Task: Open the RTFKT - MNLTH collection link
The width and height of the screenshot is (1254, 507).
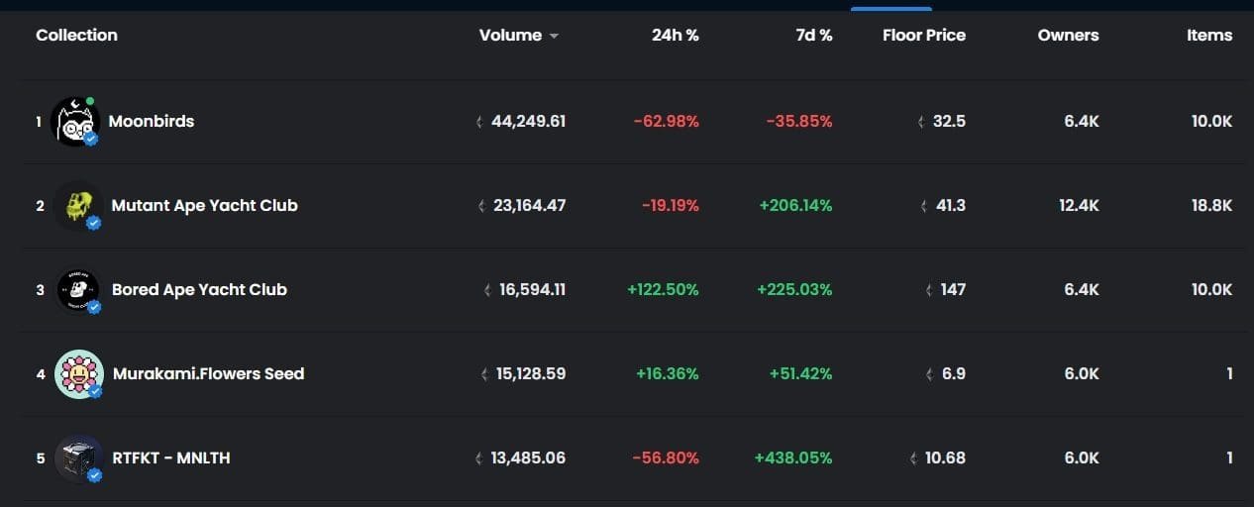Action: point(170,457)
